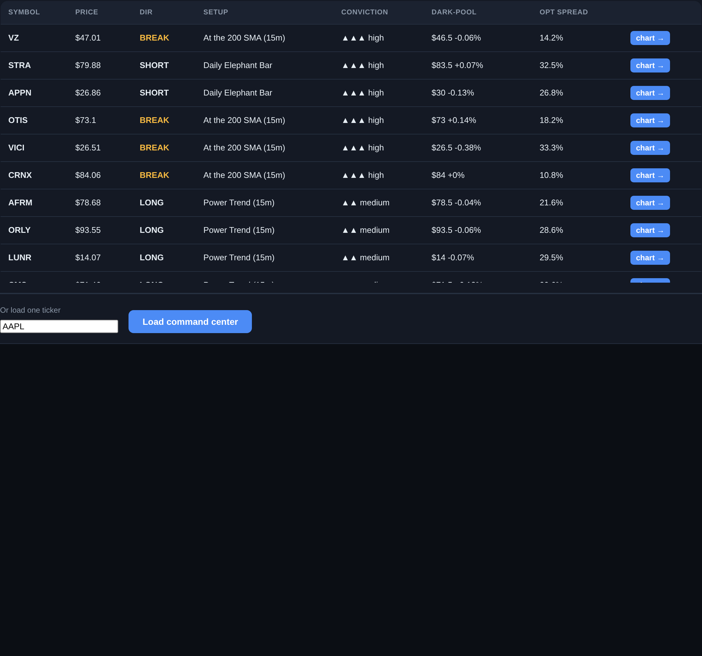
Task: Click the $84.06 price value
Action: (88, 175)
